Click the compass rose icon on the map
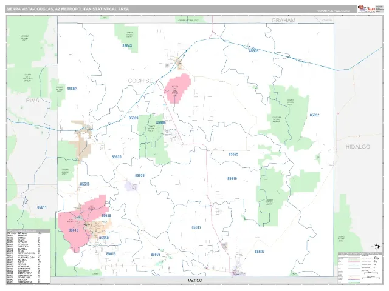 pyautogui.click(x=377, y=247)
